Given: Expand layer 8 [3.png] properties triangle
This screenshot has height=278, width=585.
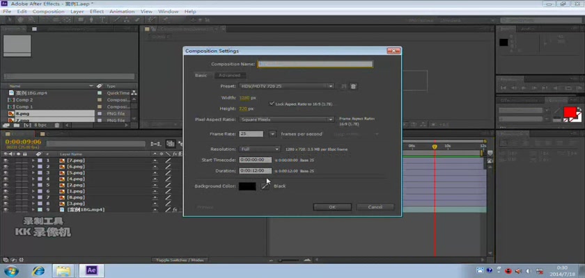Looking at the screenshot, I should (x=33, y=204).
